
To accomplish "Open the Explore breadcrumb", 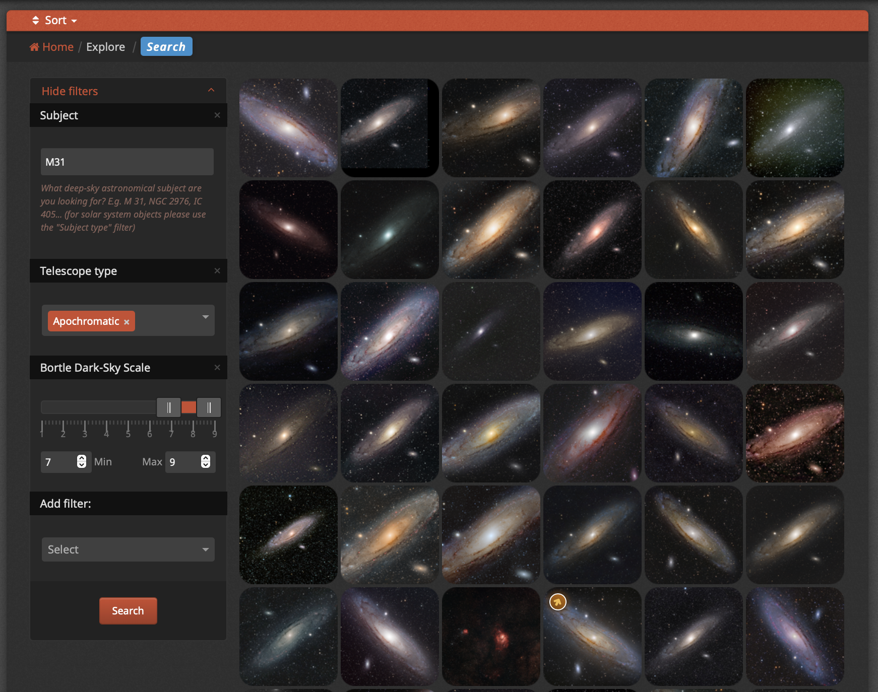I will point(105,47).
